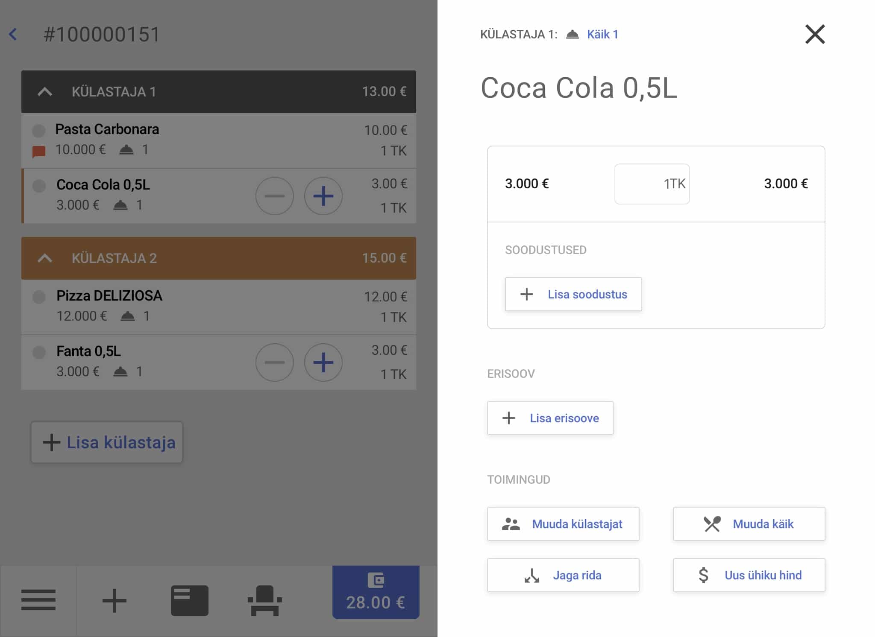The image size is (875, 637).
Task: Open the card icon in bottom bar
Action: pos(190,600)
